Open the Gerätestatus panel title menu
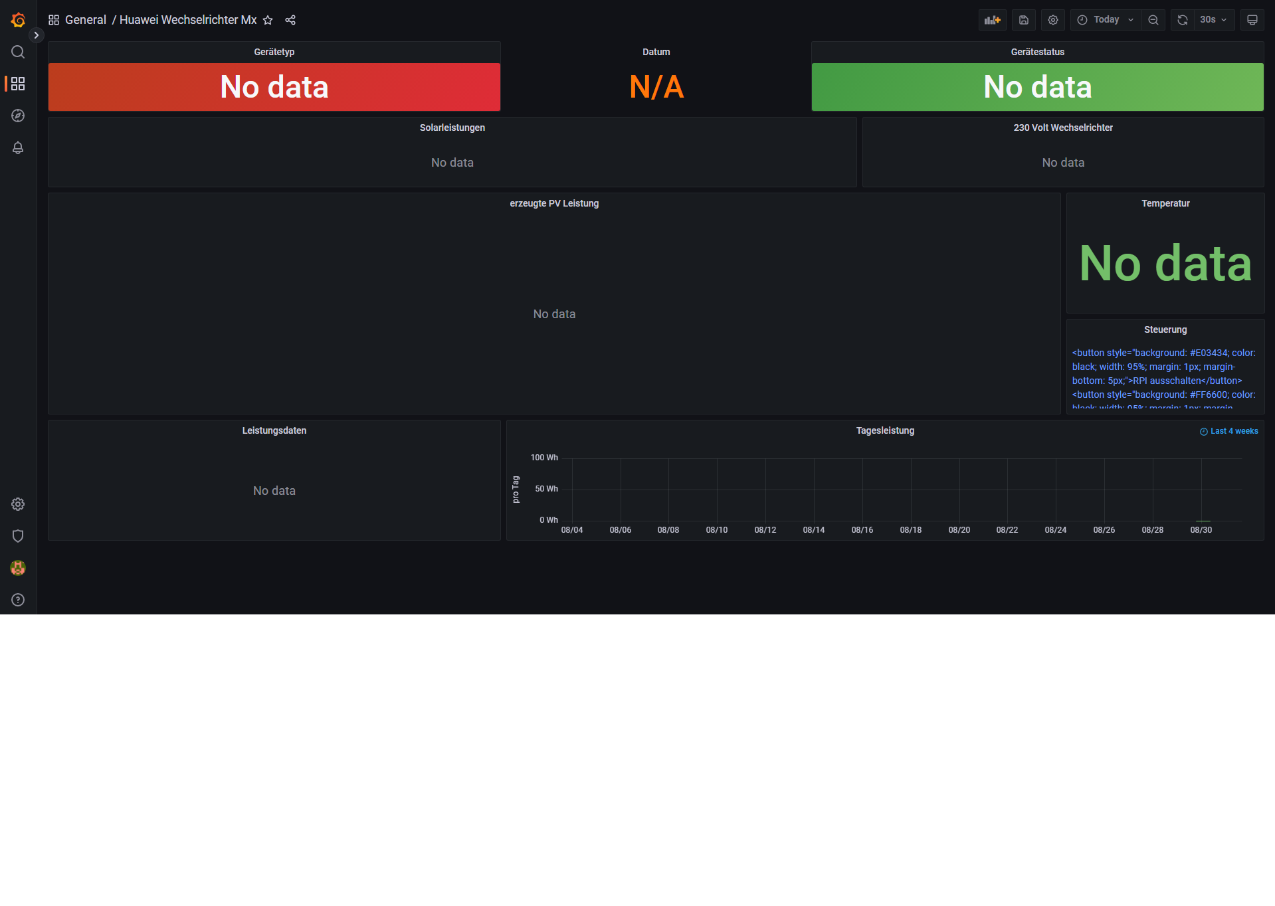 point(1037,52)
